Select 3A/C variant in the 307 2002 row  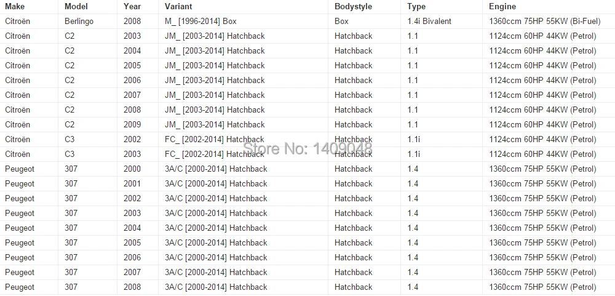point(216,199)
